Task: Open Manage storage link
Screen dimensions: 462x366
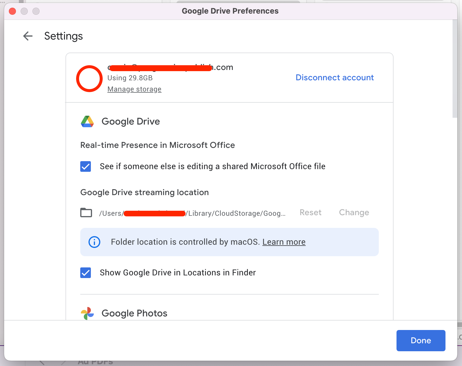Action: (134, 89)
